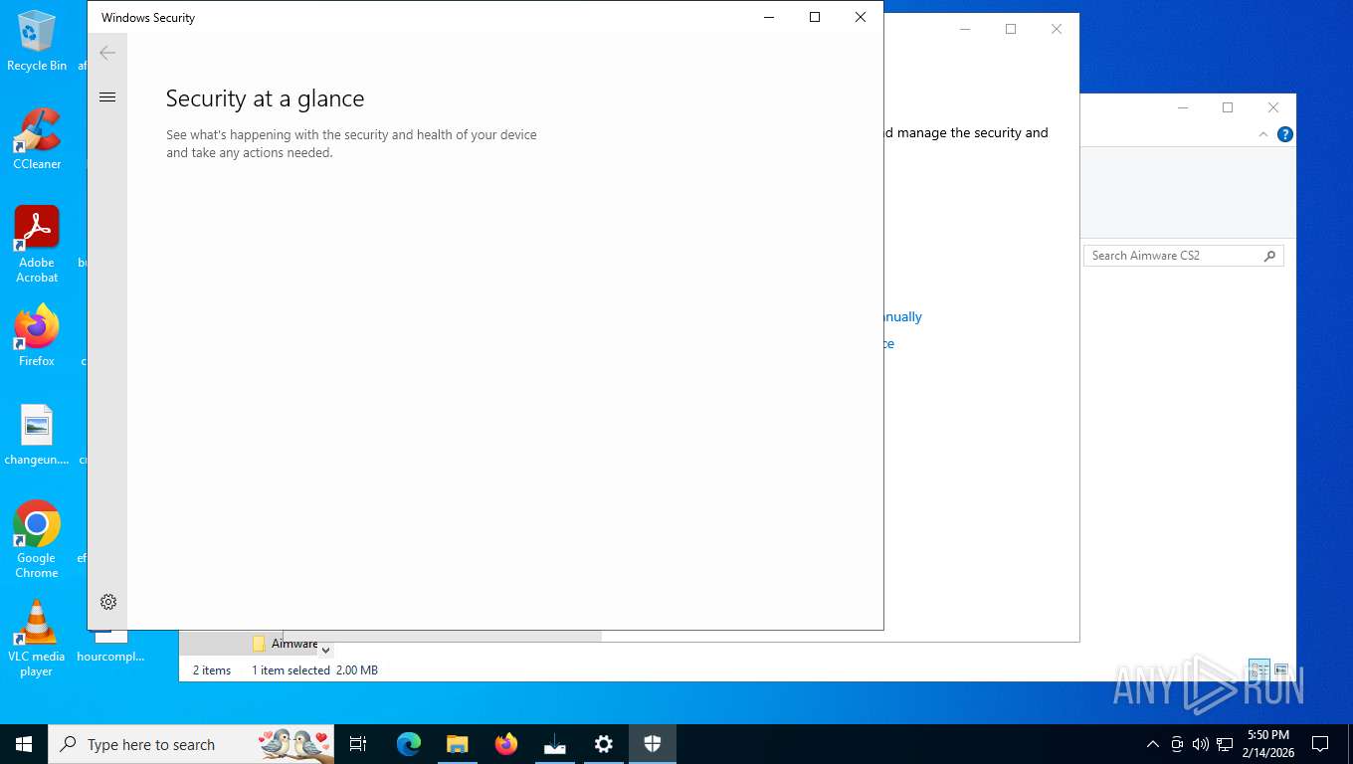Image resolution: width=1353 pixels, height=764 pixels.
Task: Show hidden system tray icons
Action: click(x=1153, y=744)
